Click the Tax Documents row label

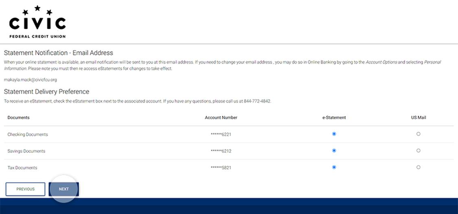coord(22,168)
